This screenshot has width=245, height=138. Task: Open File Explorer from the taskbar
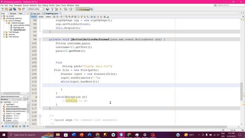(x=58, y=135)
